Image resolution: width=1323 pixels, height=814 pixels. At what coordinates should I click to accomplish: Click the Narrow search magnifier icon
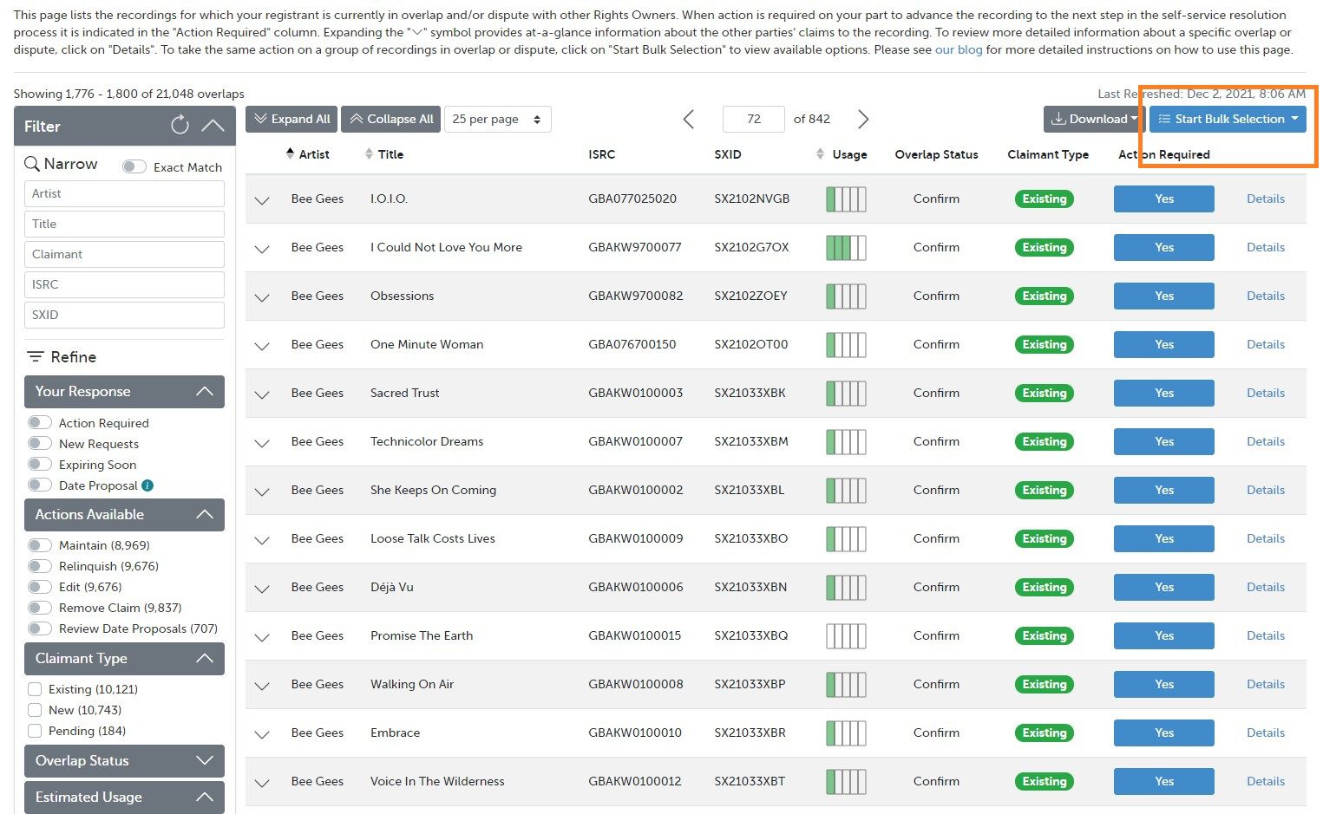[x=32, y=164]
